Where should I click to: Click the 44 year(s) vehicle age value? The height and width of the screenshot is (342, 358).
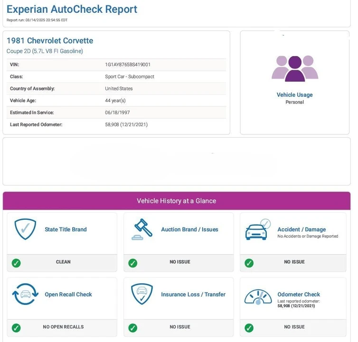pyautogui.click(x=115, y=101)
